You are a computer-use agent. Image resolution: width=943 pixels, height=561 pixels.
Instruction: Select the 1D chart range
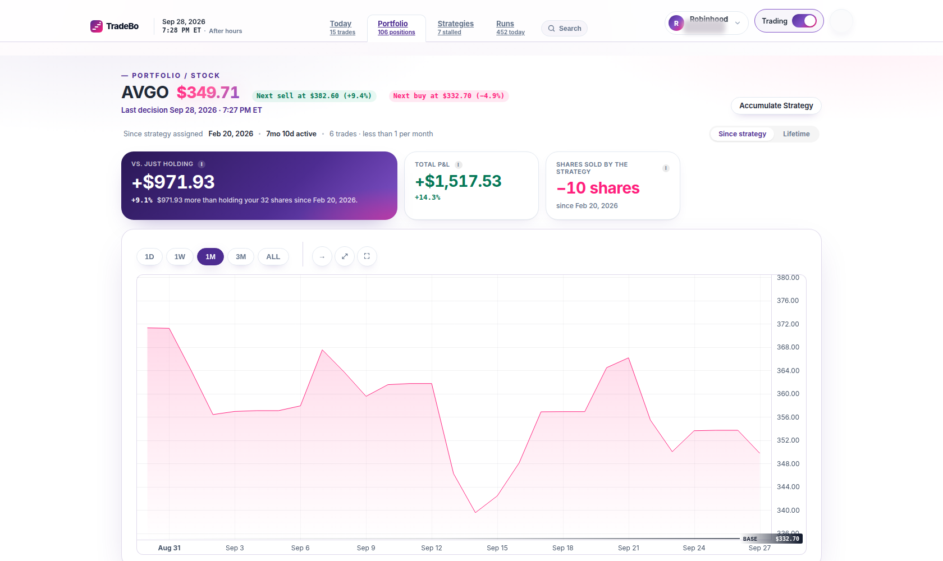click(x=149, y=257)
